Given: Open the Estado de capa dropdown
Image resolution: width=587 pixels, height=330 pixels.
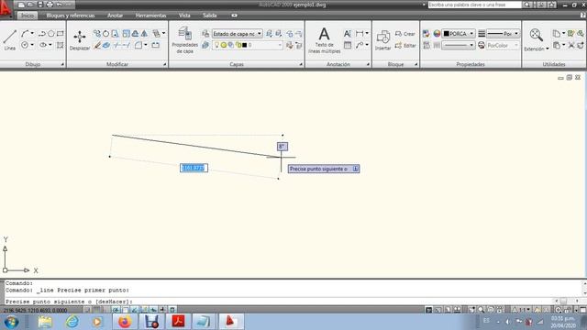Looking at the screenshot, I should [238, 34].
